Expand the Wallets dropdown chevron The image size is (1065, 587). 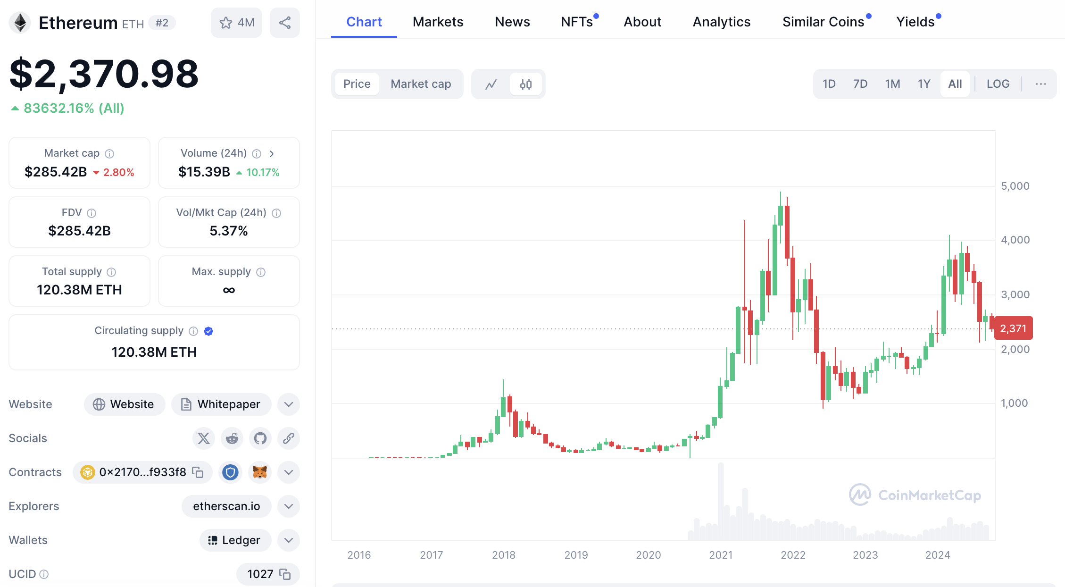(x=289, y=540)
